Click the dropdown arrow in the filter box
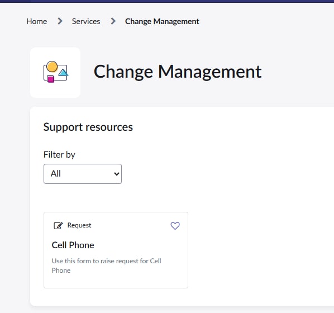334x313 pixels. coord(117,174)
